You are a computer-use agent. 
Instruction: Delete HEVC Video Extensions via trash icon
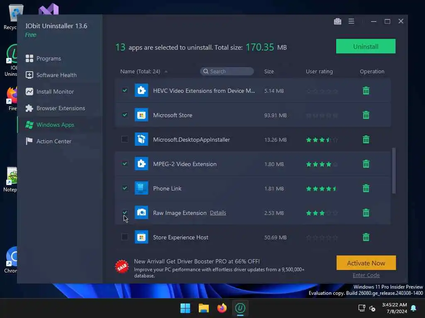[x=366, y=91]
